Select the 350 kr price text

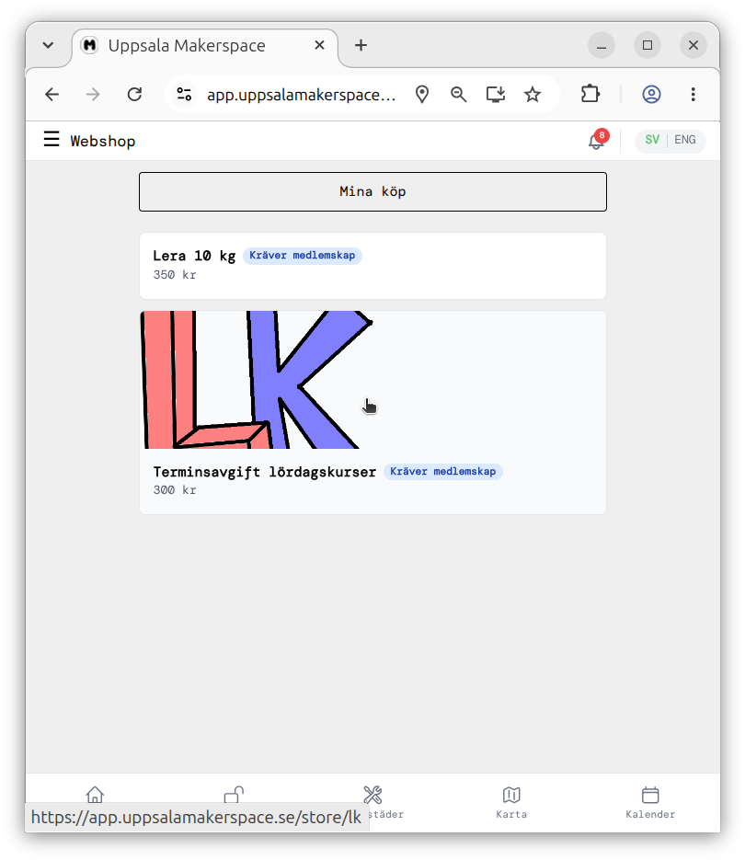pos(175,275)
